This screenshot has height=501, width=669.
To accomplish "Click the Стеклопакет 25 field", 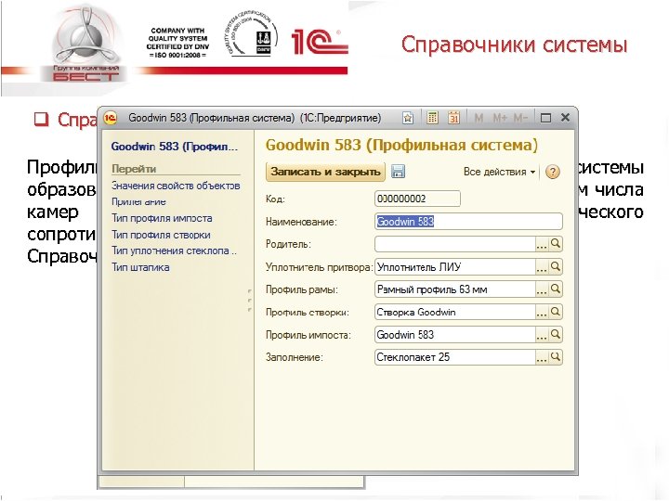I will coord(454,357).
